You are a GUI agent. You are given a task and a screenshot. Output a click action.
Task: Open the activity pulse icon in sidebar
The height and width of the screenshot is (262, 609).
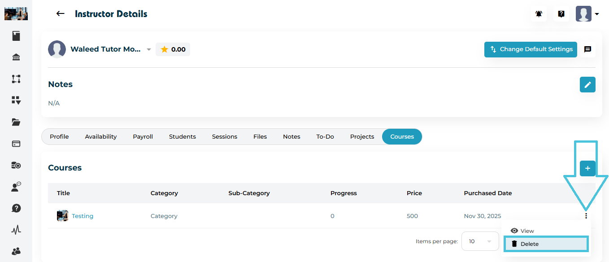(16, 230)
